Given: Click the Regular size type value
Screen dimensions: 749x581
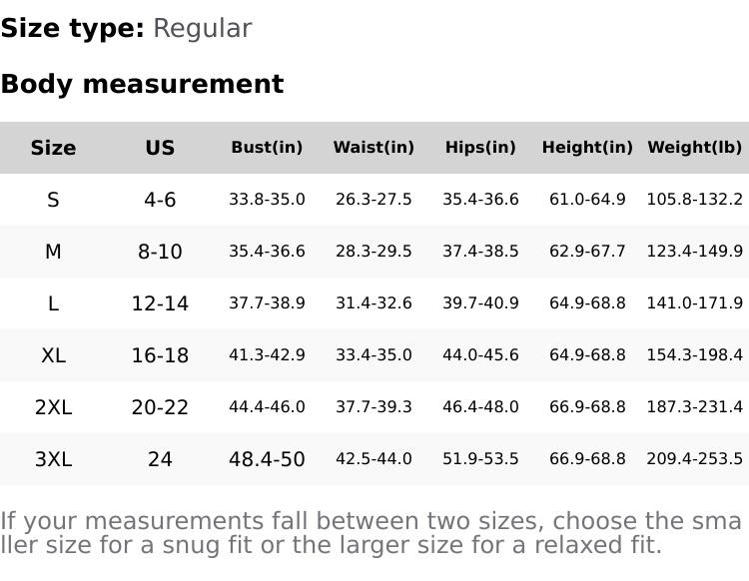Looking at the screenshot, I should pos(202,28).
